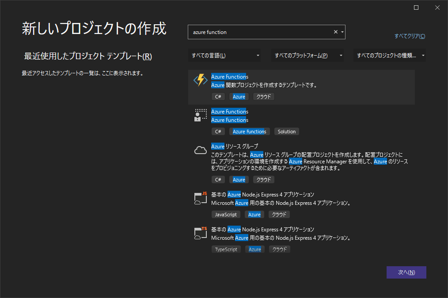Click the Azure Functions solution template icon
This screenshot has height=298, width=448.
[201, 115]
